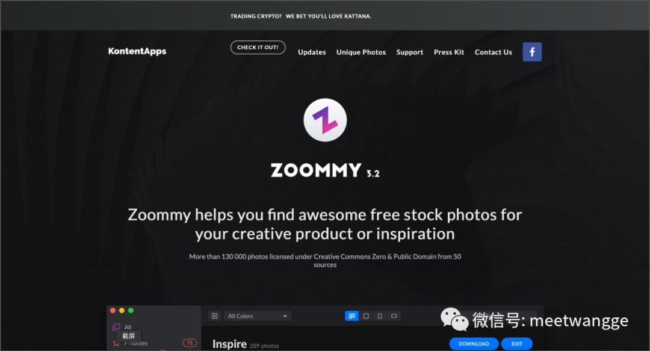Viewport: 650px width, 351px height.
Task: Switch to landscape orientation view icon
Action: (x=394, y=315)
